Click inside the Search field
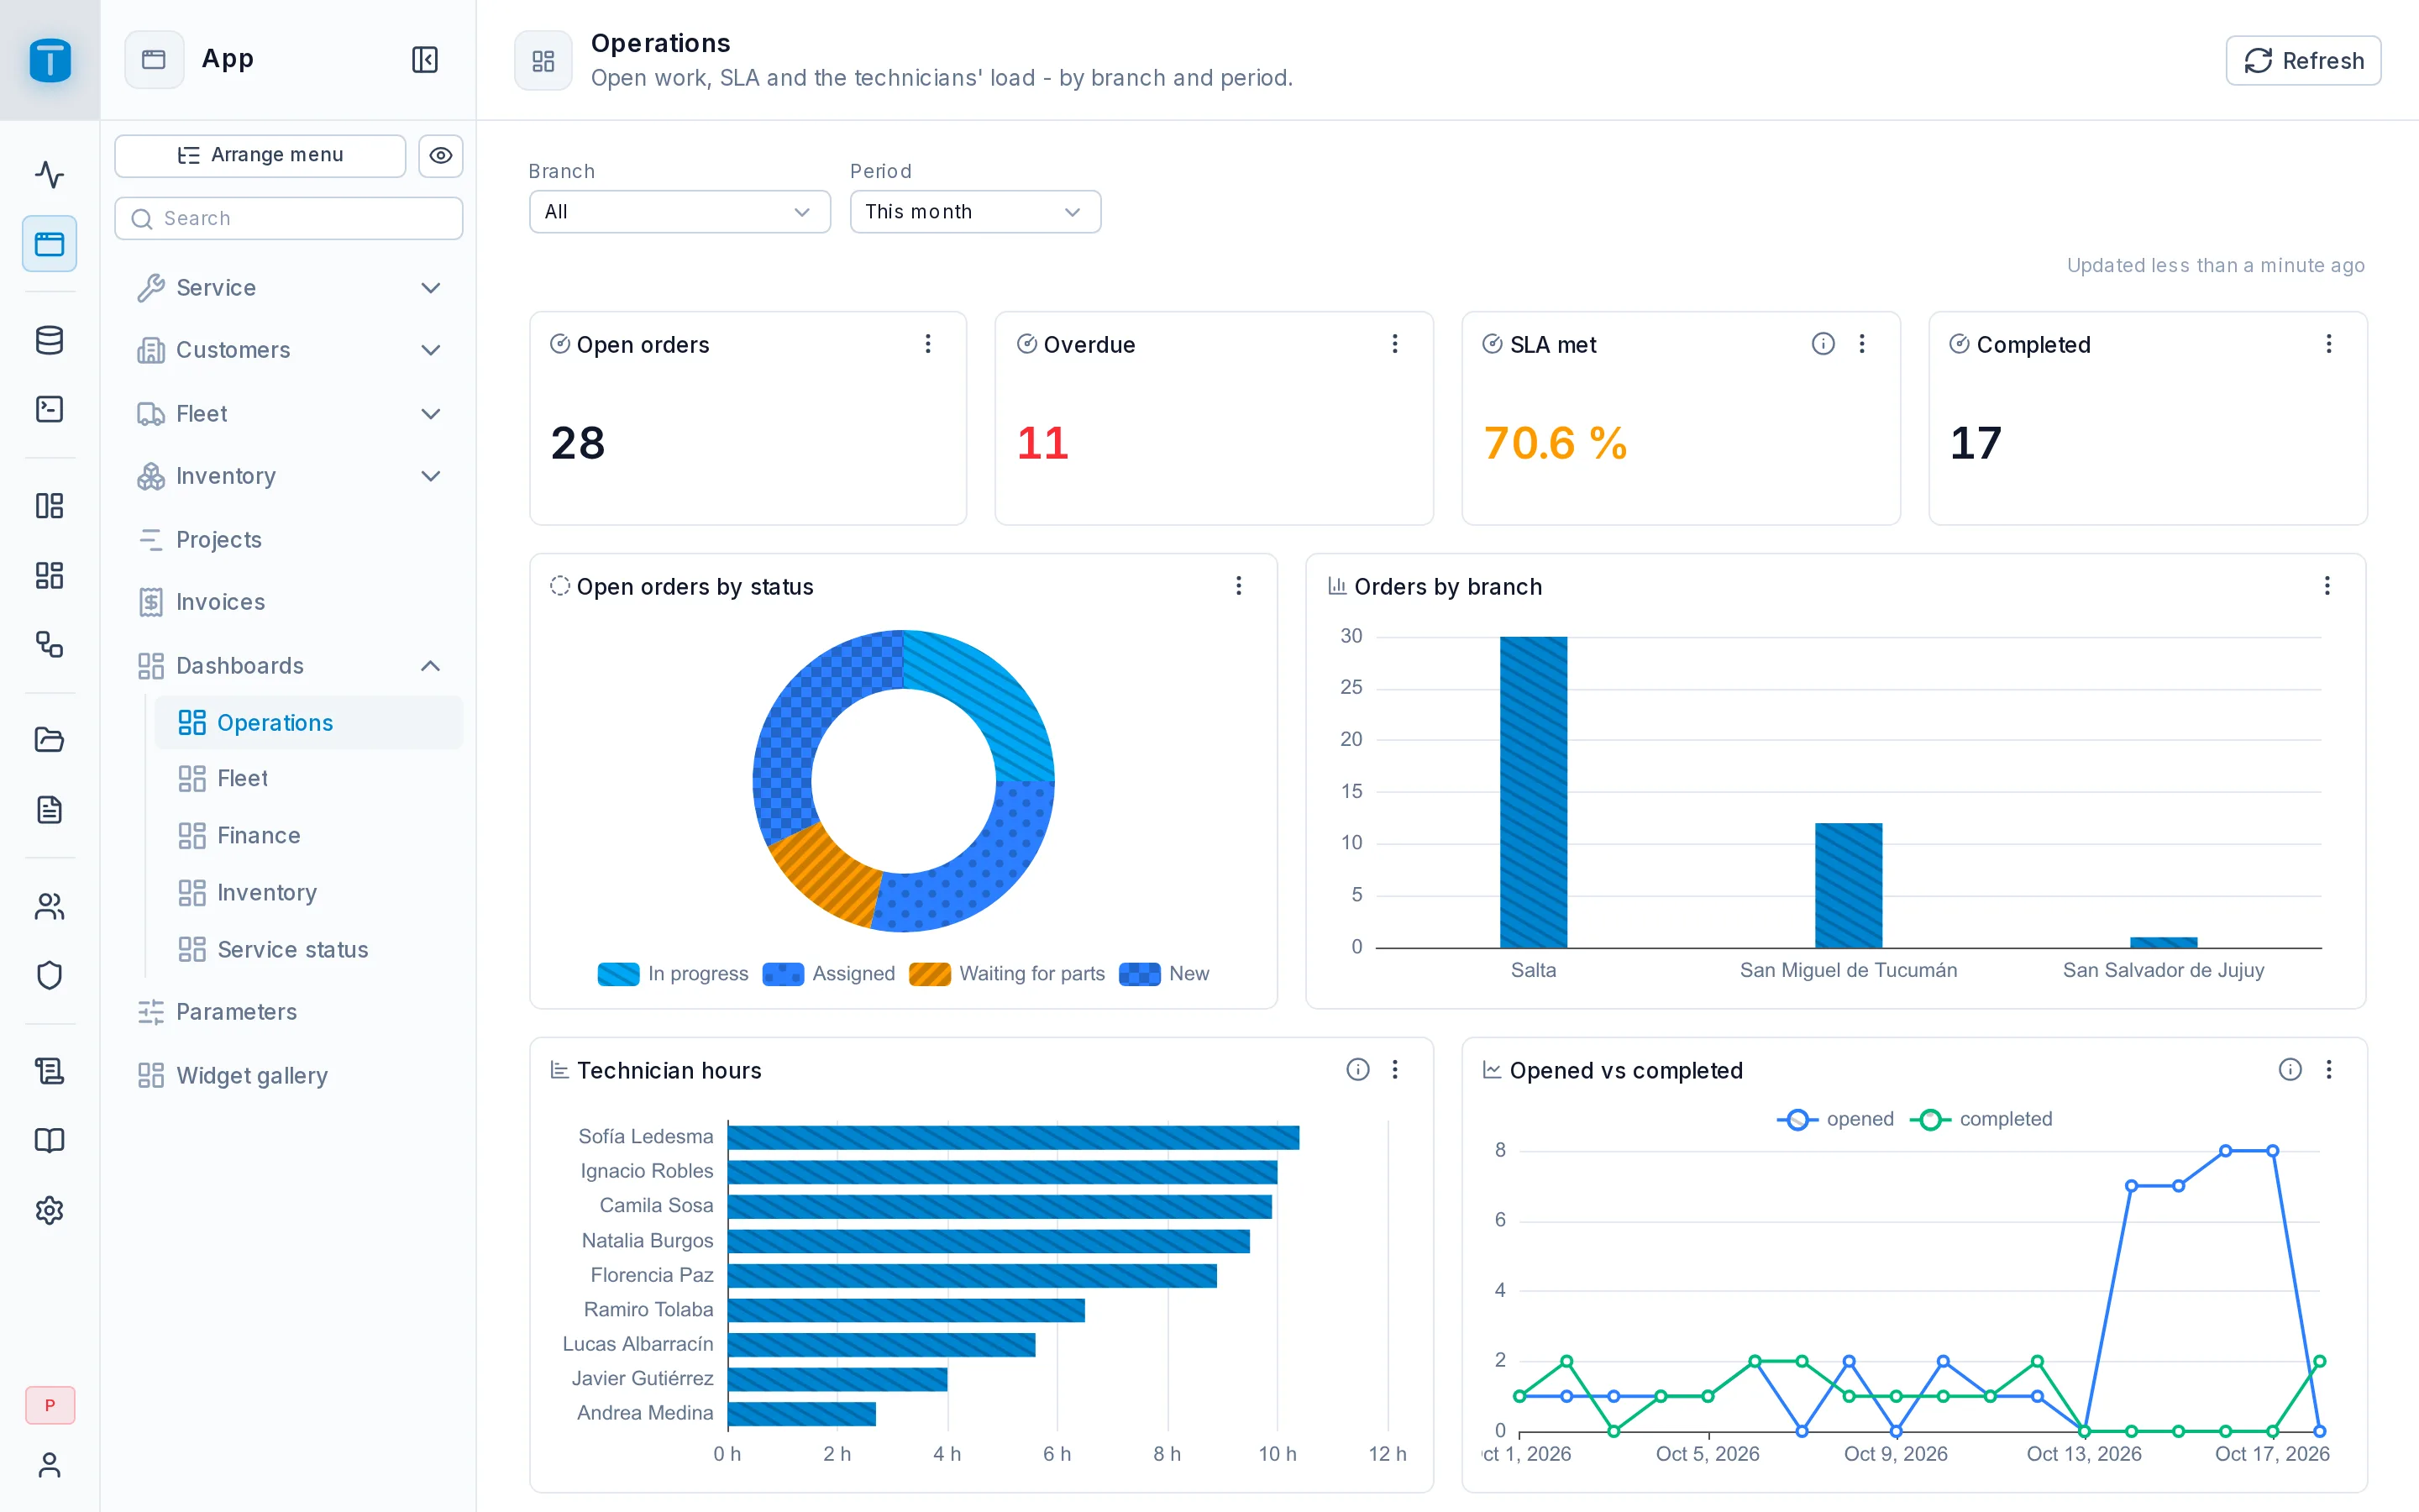 coord(289,218)
